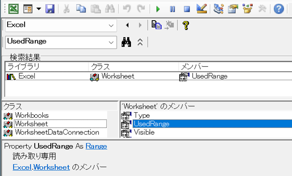Select Workbooks in the class list
The width and height of the screenshot is (292, 176).
(x=32, y=115)
